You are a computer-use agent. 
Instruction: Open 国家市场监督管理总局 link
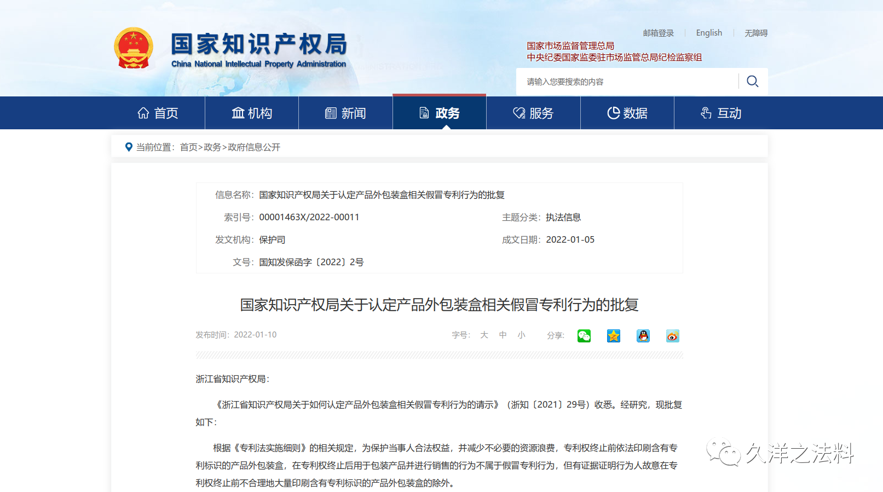(x=570, y=46)
